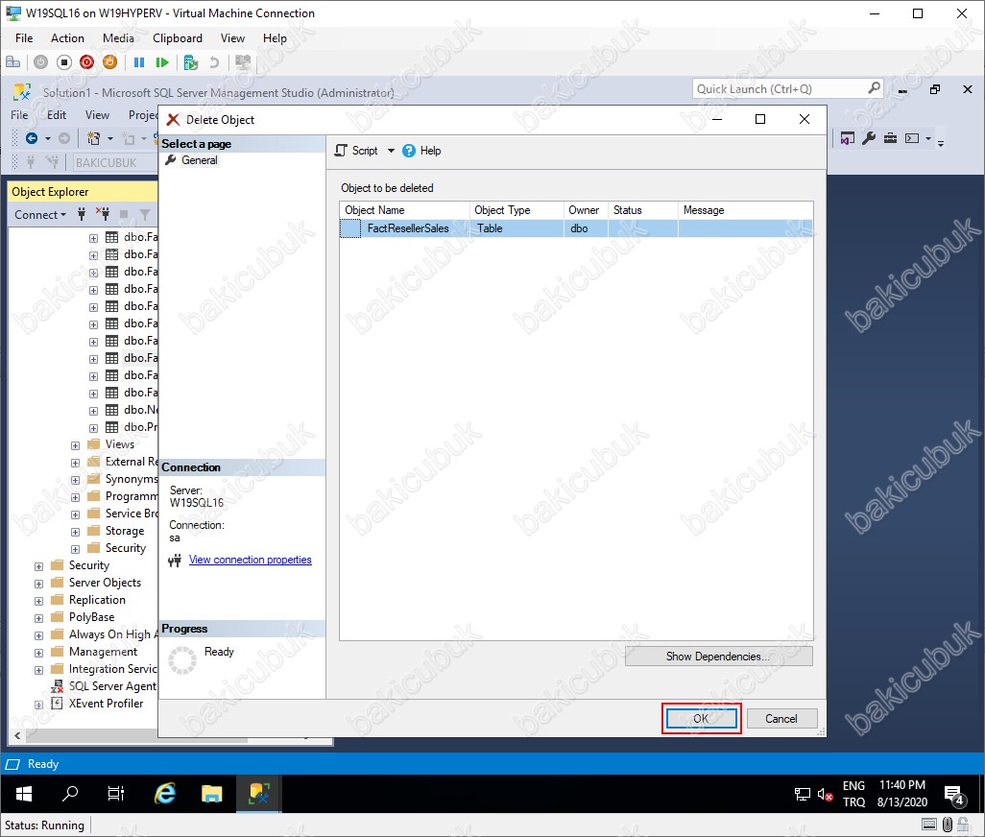Image resolution: width=985 pixels, height=837 pixels.
Task: Click the toolbox icon in SSMS toolbar
Action: point(890,138)
